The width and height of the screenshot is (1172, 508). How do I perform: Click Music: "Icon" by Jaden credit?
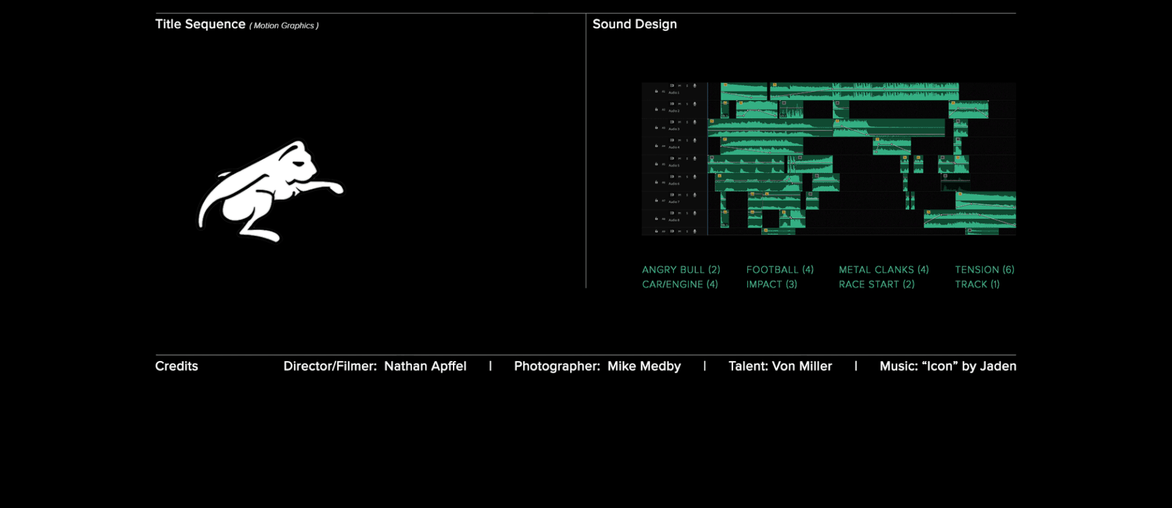pyautogui.click(x=948, y=366)
